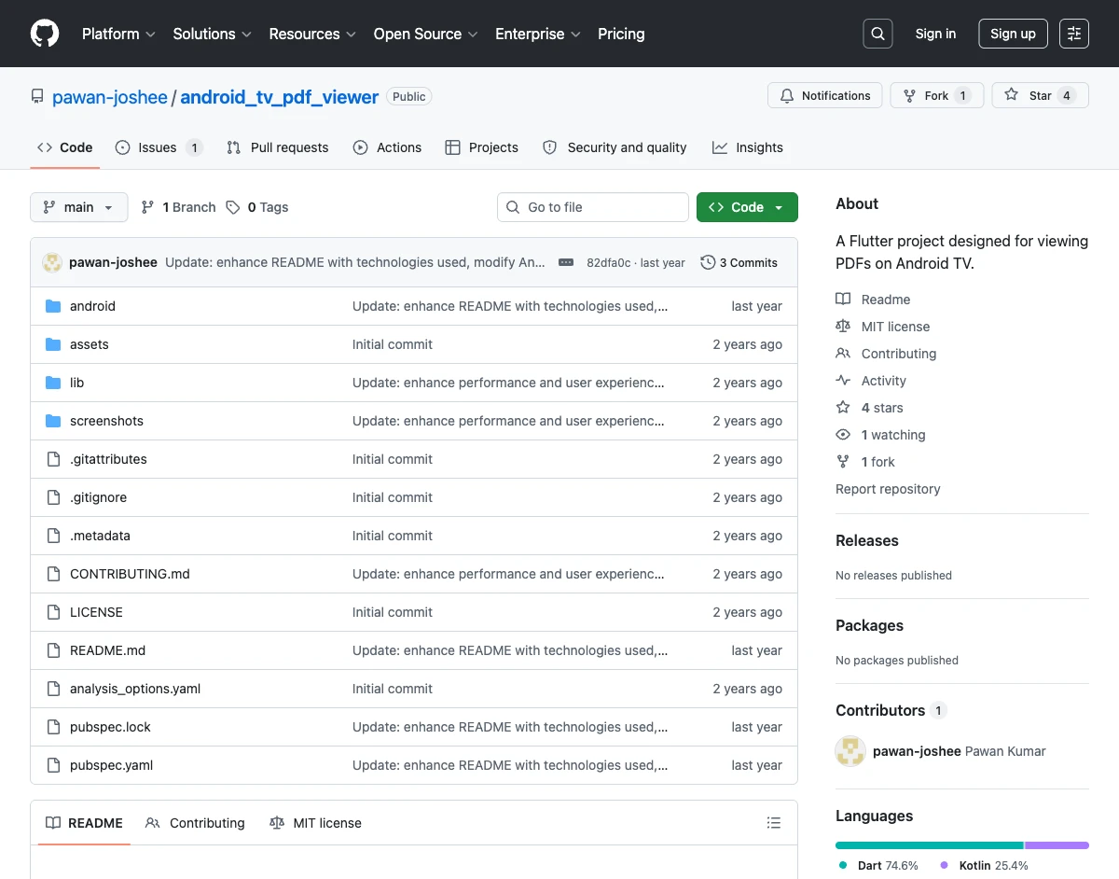
Task: Click the GitHub logo icon
Action: click(45, 34)
